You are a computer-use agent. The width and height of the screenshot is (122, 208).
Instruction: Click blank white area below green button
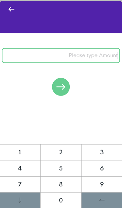[61, 120]
